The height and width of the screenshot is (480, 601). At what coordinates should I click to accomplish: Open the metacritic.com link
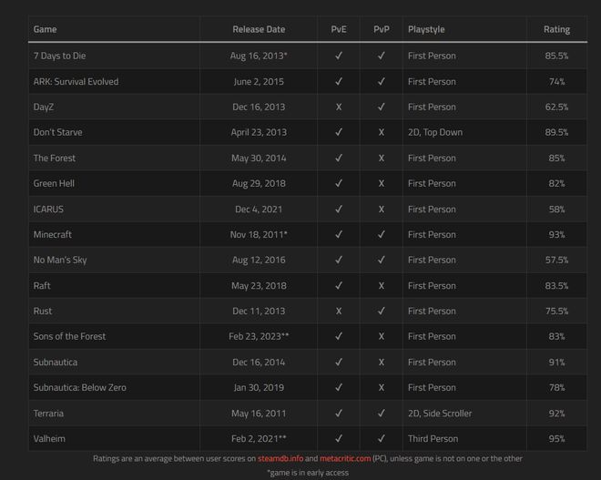pyautogui.click(x=345, y=458)
